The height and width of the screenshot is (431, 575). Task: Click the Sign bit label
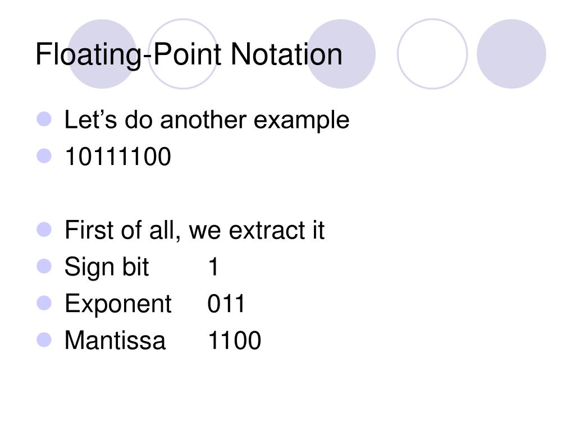[x=107, y=267]
